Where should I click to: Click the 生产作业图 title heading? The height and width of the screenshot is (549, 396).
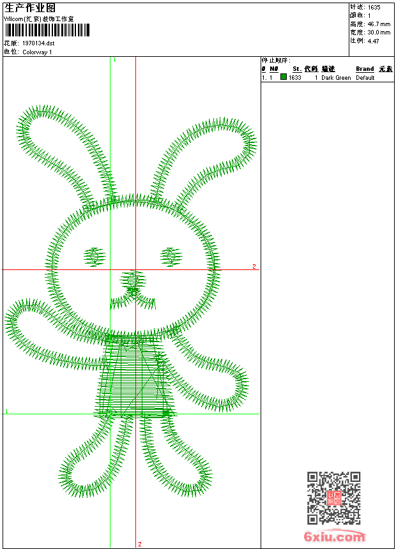click(30, 8)
